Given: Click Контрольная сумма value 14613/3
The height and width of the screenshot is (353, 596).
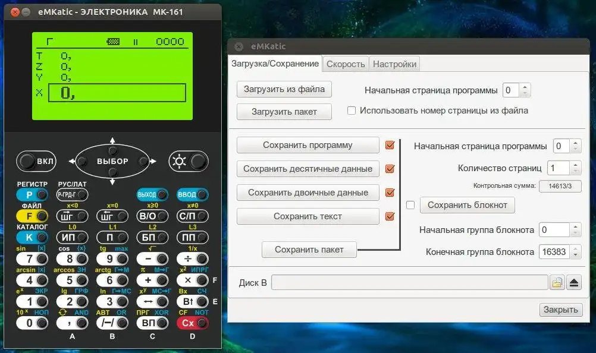Looking at the screenshot, I should [560, 186].
